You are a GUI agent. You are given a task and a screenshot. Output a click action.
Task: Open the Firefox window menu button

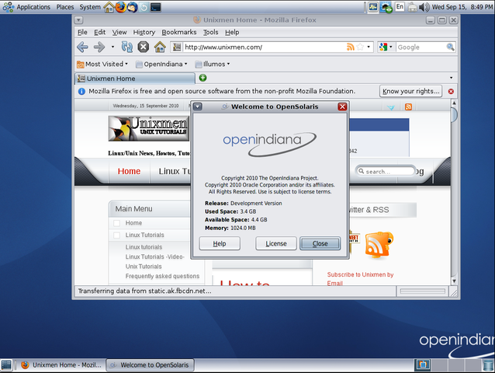(x=78, y=20)
